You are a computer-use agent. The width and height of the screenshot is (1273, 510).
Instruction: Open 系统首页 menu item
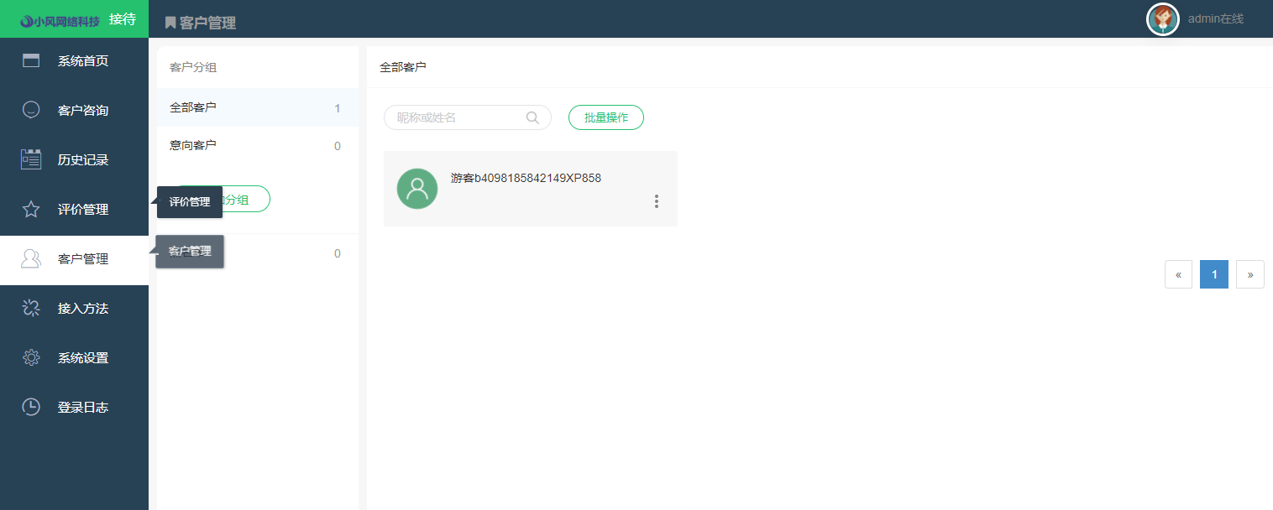coord(74,60)
